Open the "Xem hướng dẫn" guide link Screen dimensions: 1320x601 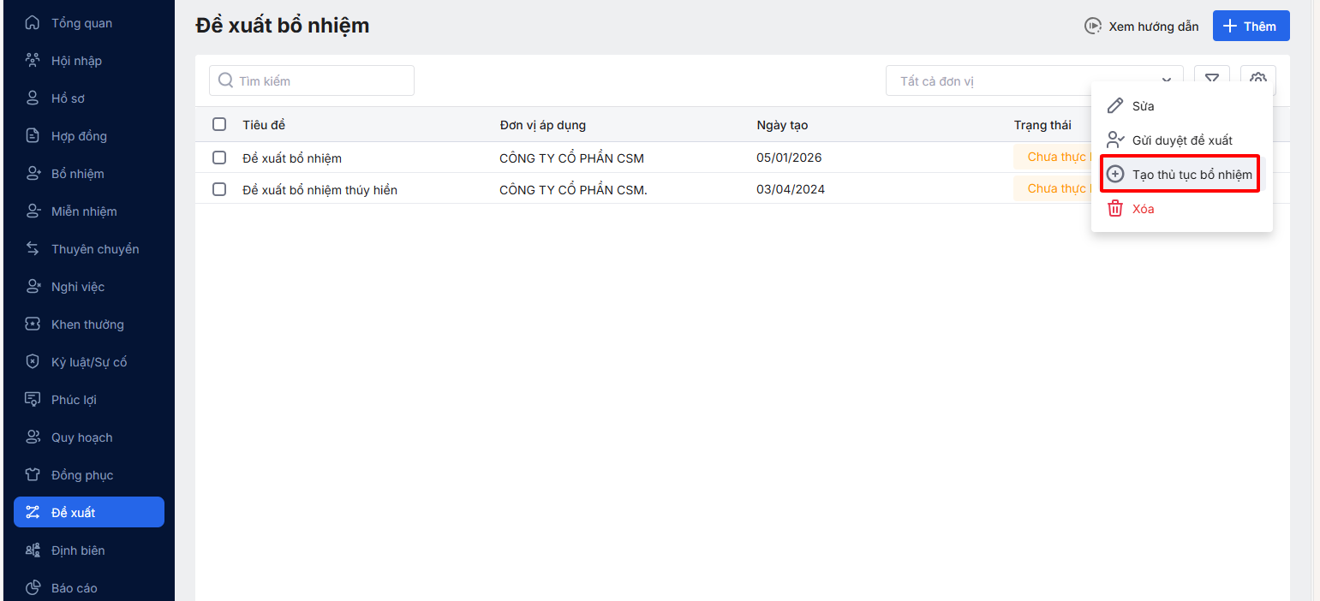[x=1142, y=27]
